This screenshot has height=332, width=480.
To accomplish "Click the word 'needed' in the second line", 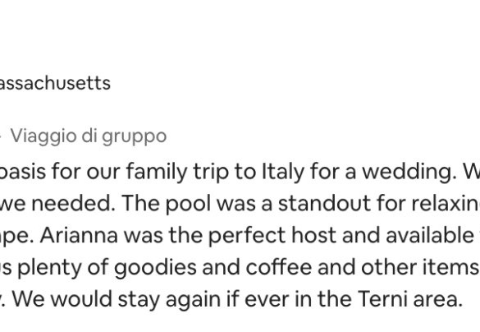I will tap(73, 203).
